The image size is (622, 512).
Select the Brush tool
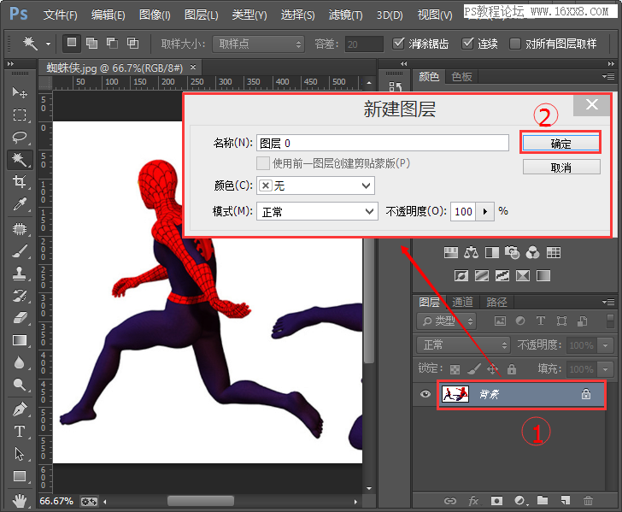(19, 251)
